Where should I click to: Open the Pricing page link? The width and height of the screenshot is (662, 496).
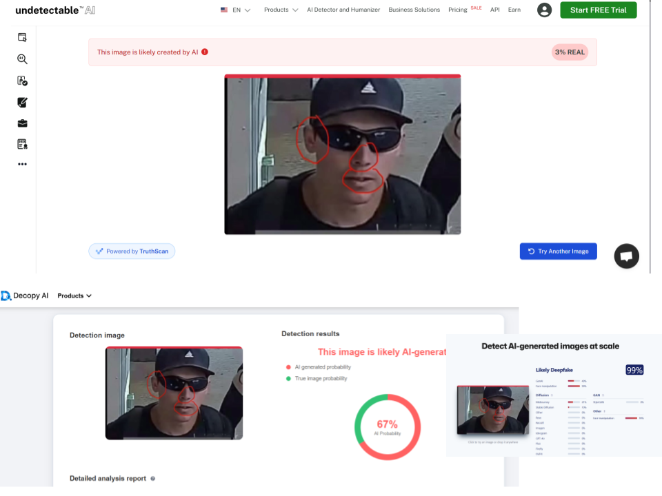point(457,10)
